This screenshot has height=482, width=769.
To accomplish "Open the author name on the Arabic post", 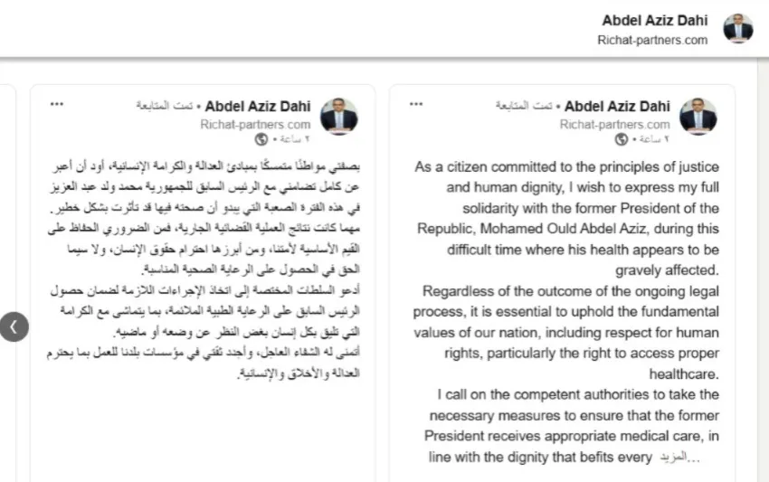I will point(257,106).
